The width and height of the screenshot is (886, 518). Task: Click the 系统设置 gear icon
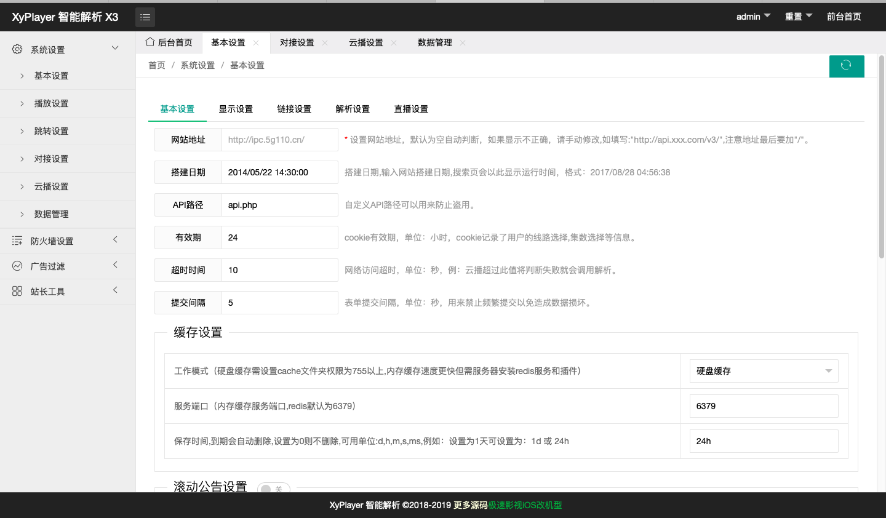[17, 49]
